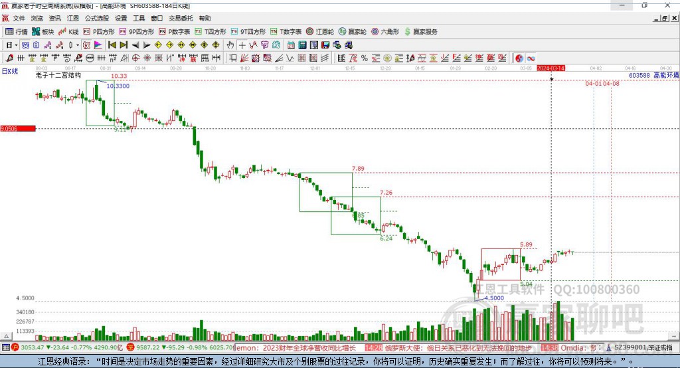Viewport: 680px width, 368px height.
Task: Click the 4.5000 low price label
Action: [x=494, y=298]
